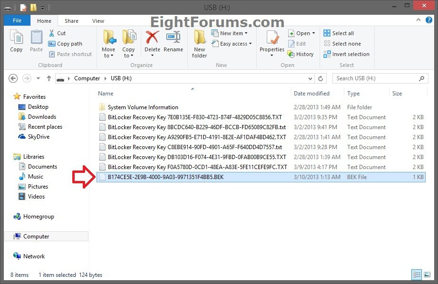Image resolution: width=438 pixels, height=284 pixels.
Task: Invert the current selection
Action: 347,54
